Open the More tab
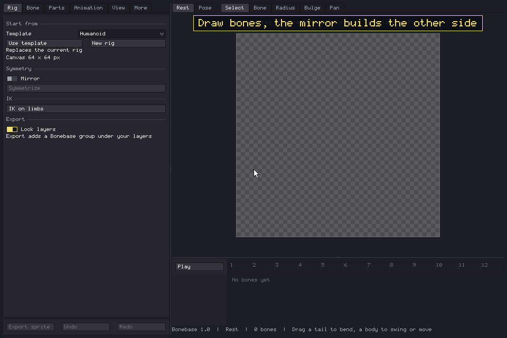The height and width of the screenshot is (338, 507). (140, 8)
